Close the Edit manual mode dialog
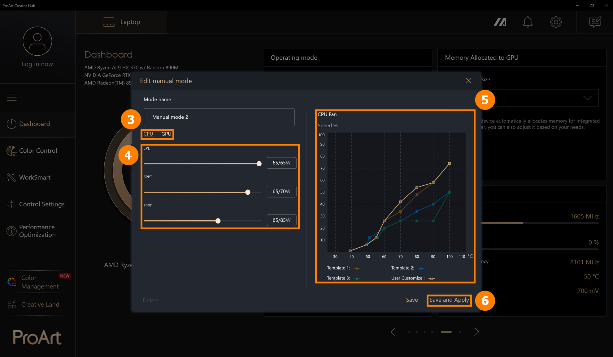 [468, 81]
